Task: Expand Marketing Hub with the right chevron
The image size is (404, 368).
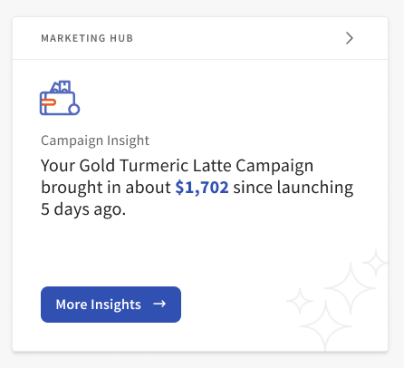Action: pos(350,38)
